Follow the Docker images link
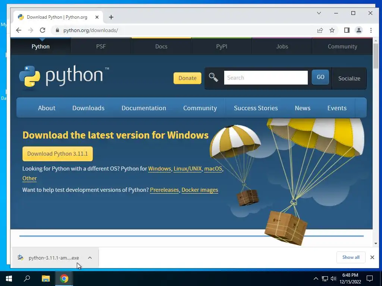This screenshot has height=286, width=382. [200, 190]
